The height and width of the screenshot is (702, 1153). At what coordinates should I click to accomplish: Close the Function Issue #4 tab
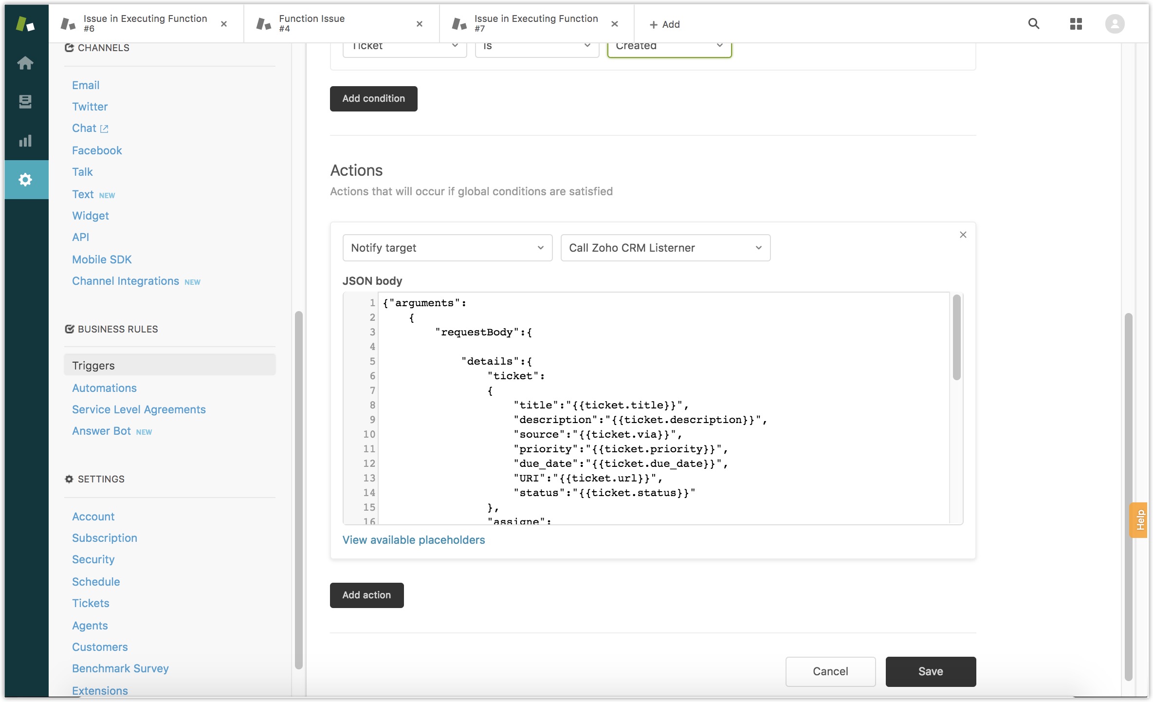(419, 24)
